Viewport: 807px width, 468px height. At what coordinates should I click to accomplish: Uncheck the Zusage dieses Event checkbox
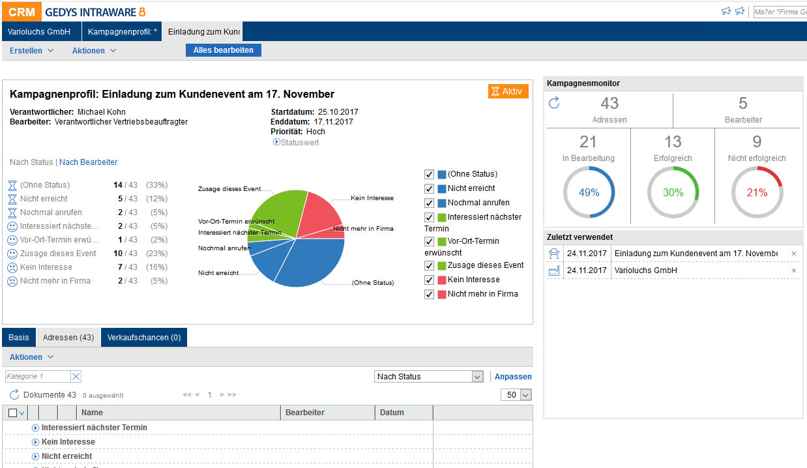(x=429, y=265)
